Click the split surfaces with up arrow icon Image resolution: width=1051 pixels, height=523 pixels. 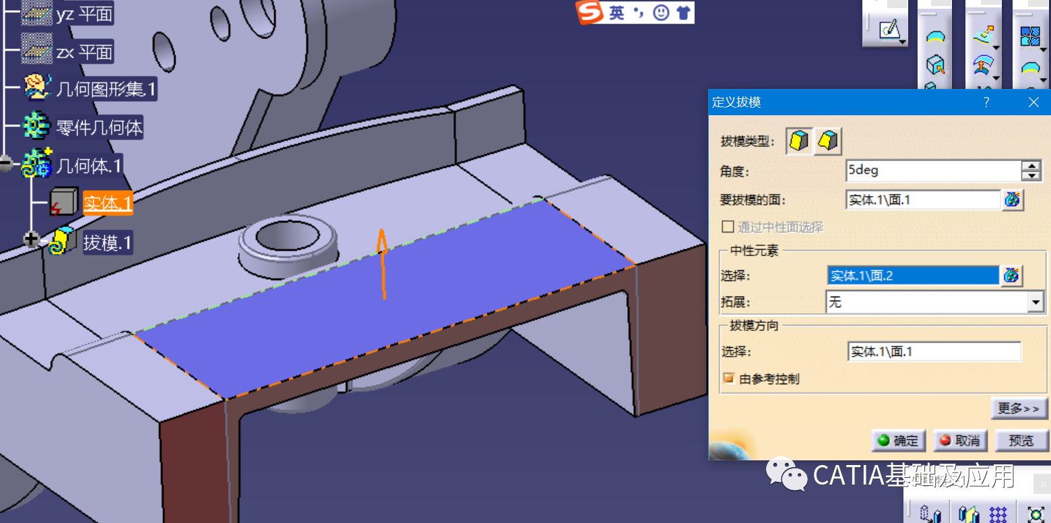click(983, 65)
